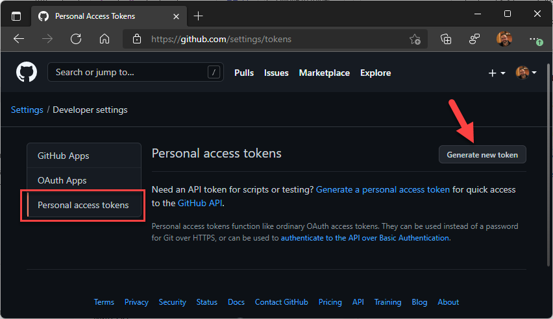Open the Security footer link

172,302
